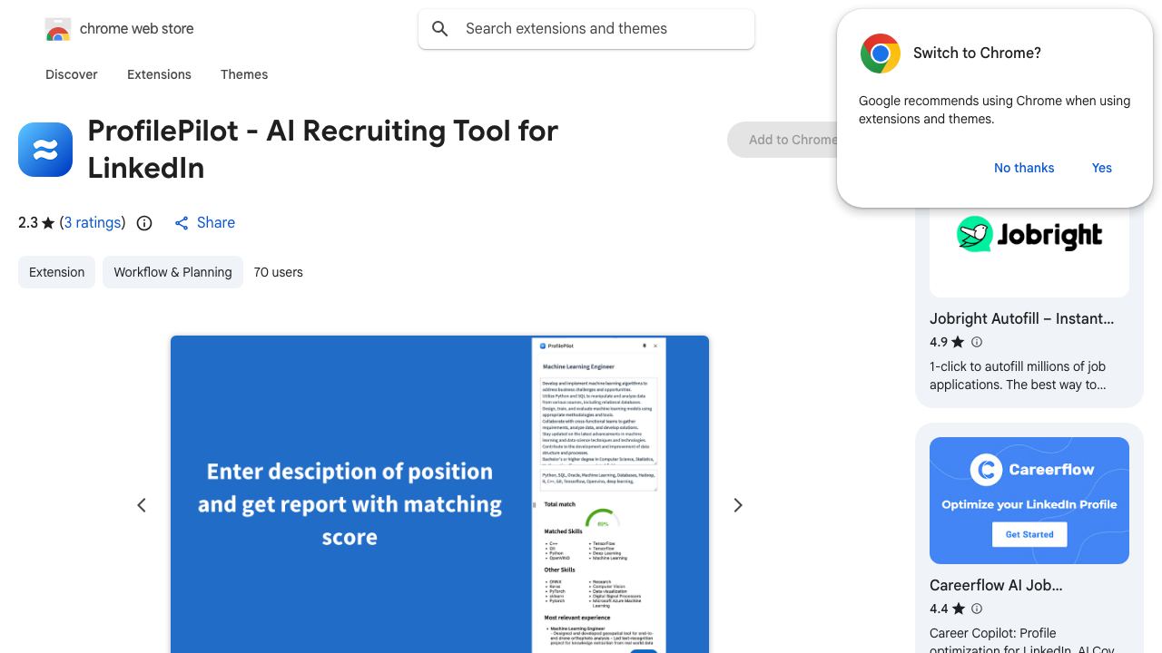The width and height of the screenshot is (1162, 653).
Task: Click the Extension category chip
Action: pos(56,272)
